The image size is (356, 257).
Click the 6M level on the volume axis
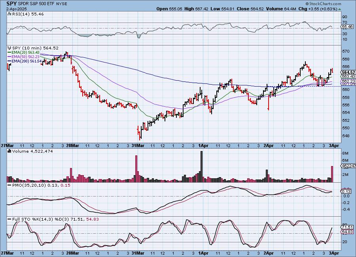(x=345, y=160)
